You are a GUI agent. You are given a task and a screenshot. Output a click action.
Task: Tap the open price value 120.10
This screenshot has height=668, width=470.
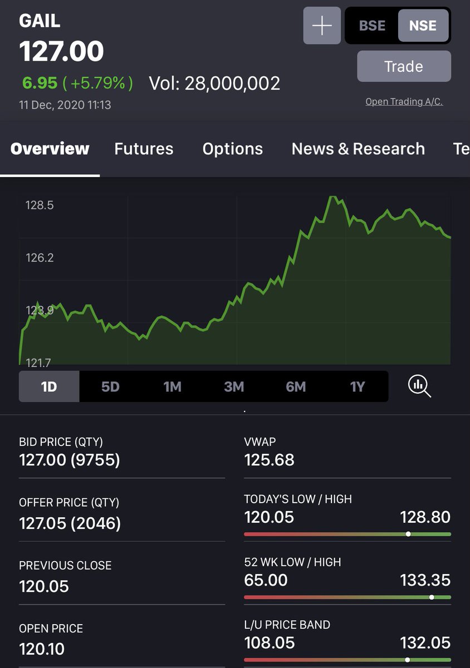(x=42, y=649)
